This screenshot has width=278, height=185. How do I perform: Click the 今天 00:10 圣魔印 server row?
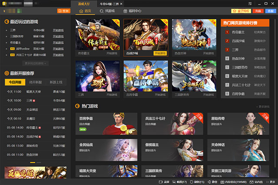tap(36, 119)
